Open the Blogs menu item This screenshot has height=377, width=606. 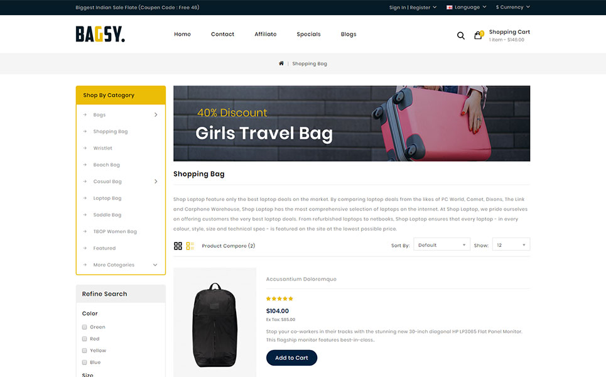pyautogui.click(x=349, y=34)
